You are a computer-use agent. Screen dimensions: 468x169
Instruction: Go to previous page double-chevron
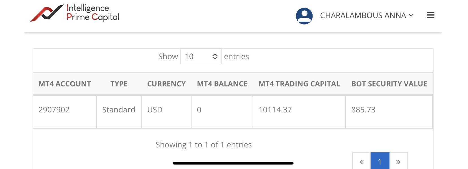tap(361, 162)
